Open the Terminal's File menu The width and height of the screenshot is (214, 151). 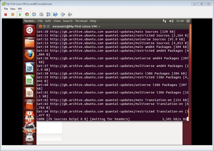pos(40,21)
